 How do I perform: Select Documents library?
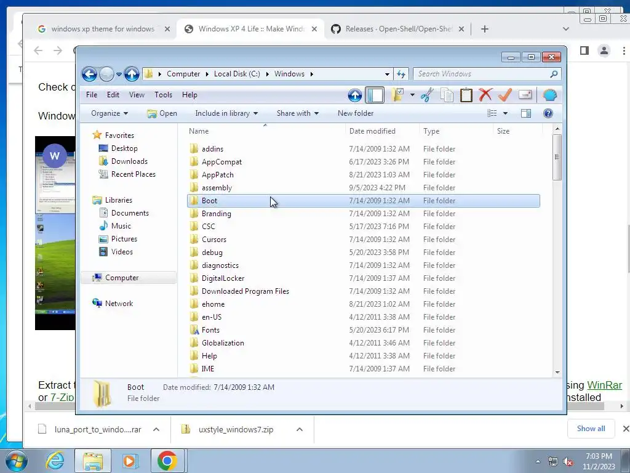130,212
